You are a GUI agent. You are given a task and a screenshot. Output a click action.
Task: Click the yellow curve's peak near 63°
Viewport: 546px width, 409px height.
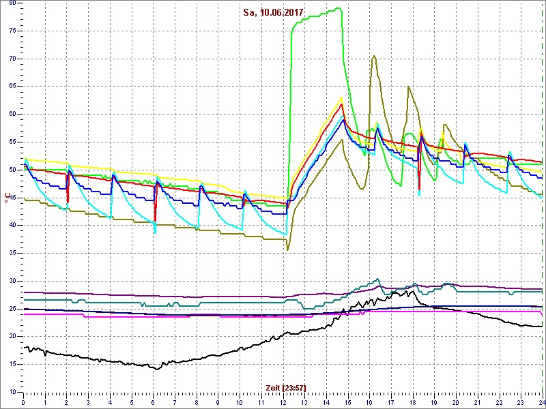[x=342, y=97]
